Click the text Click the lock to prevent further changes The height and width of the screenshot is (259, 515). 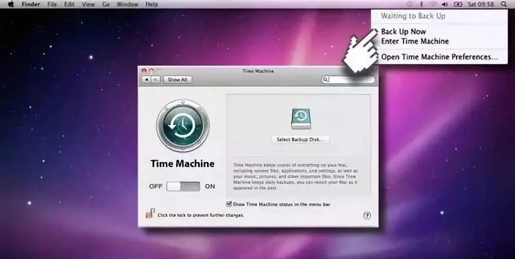coord(201,215)
